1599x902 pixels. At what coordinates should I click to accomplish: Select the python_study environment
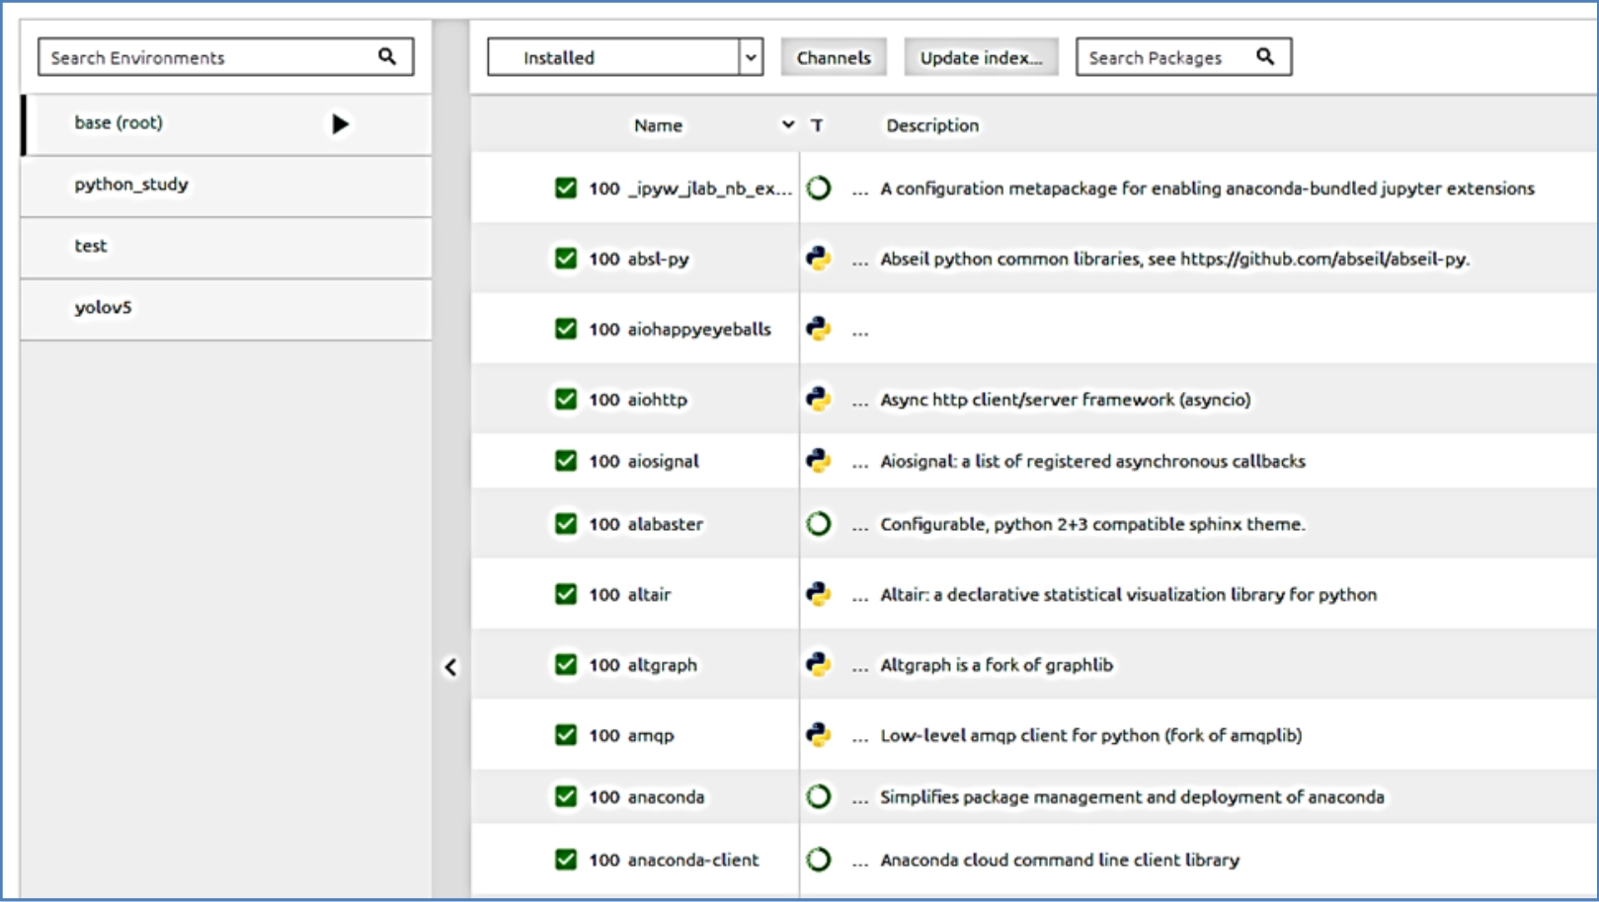click(x=226, y=186)
